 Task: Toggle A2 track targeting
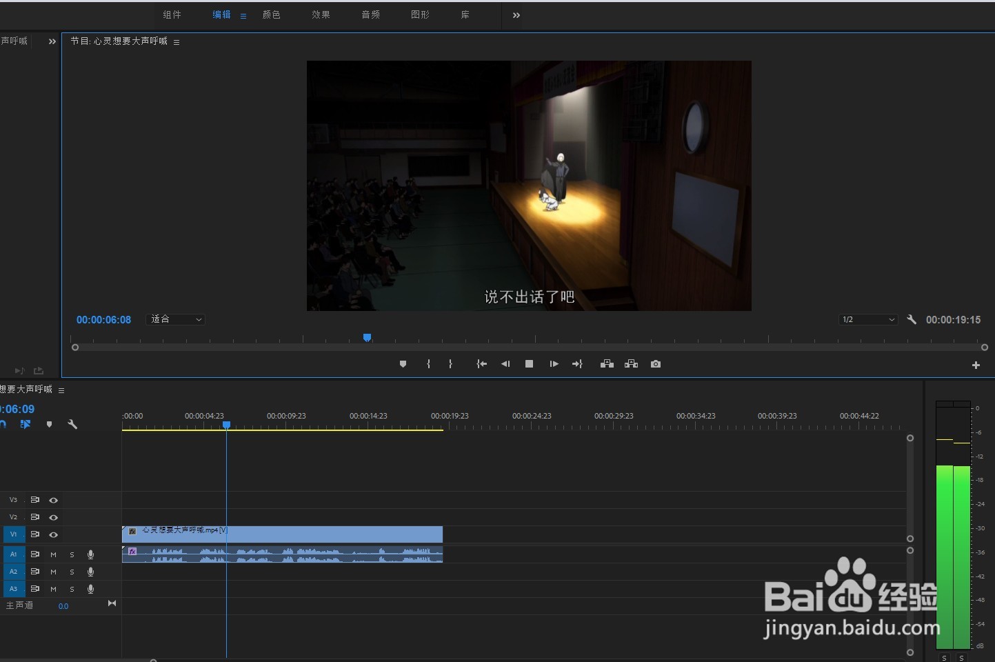click(14, 572)
